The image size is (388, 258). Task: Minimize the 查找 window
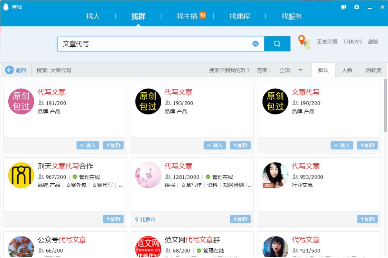370,8
